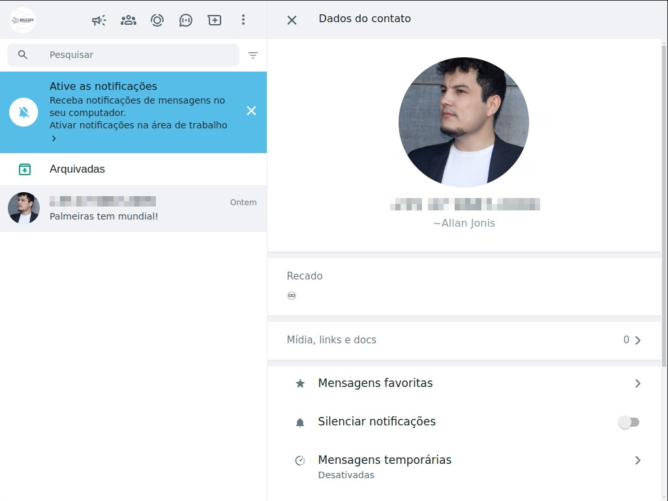This screenshot has height=501, width=668.
Task: View the large contact profile photo
Action: click(464, 122)
